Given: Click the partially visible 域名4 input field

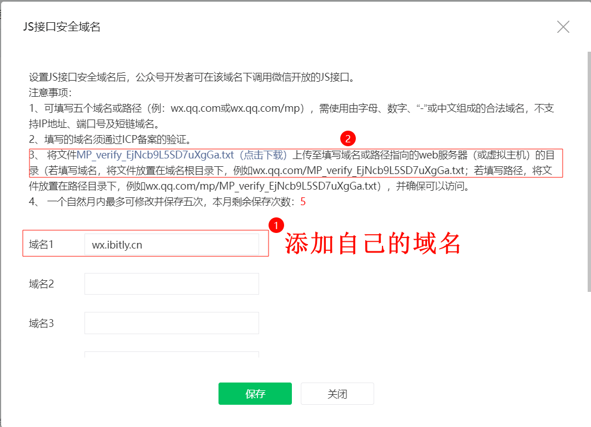Looking at the screenshot, I should point(172,356).
